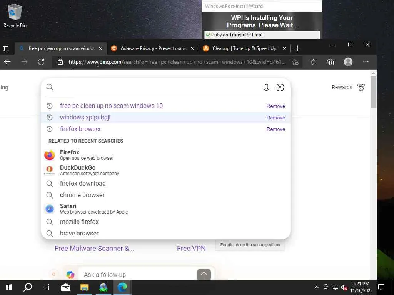Open the Edge profile avatar
Viewport: 394px width, 295px height.
[348, 62]
